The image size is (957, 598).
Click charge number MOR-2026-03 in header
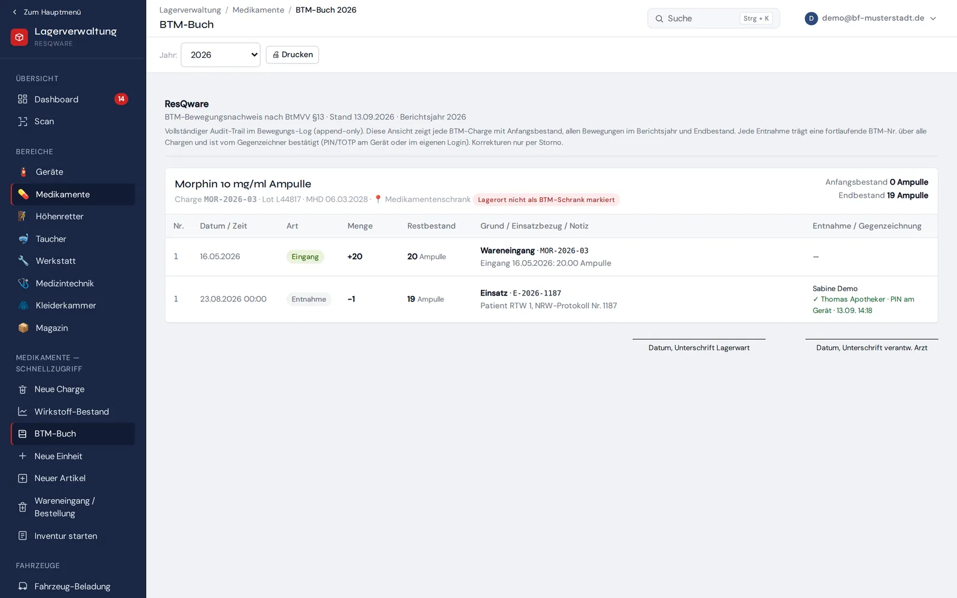click(x=230, y=199)
